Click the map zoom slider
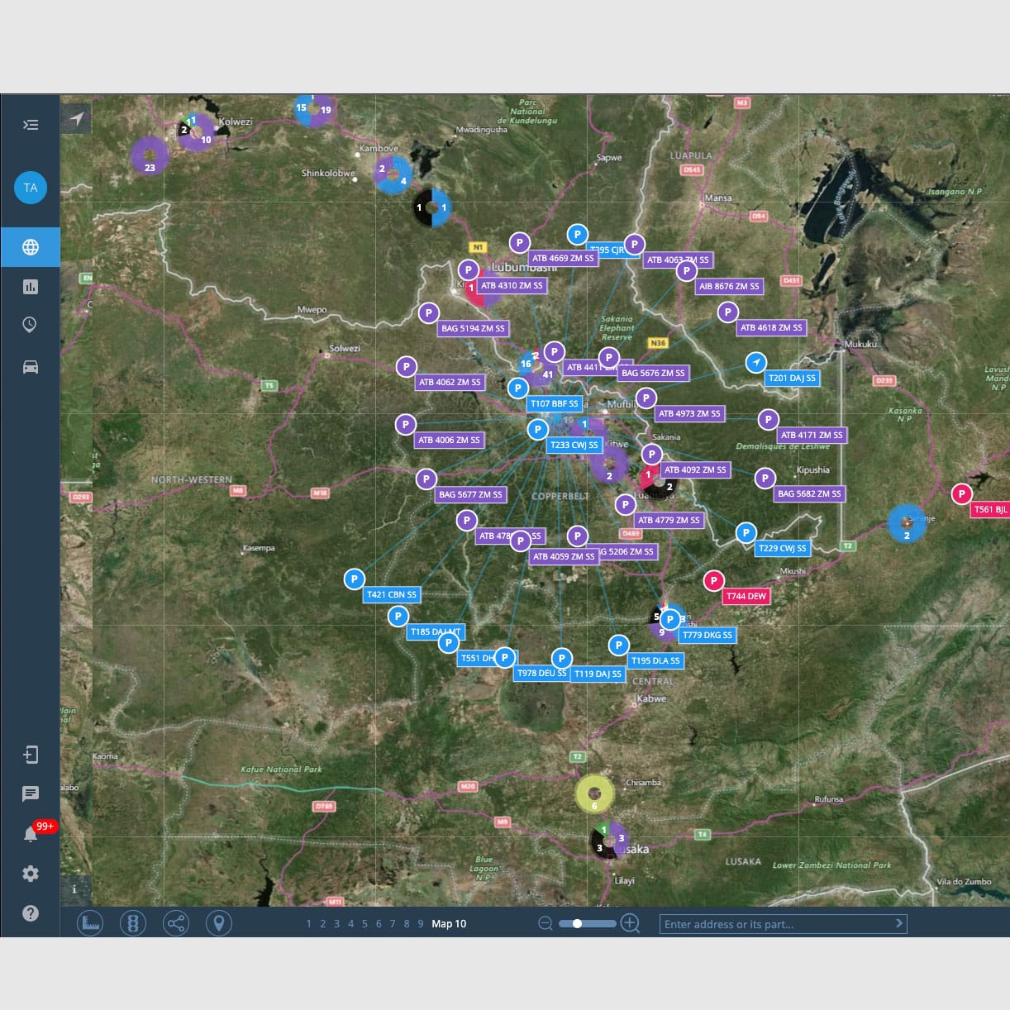The height and width of the screenshot is (1010, 1010). point(588,923)
